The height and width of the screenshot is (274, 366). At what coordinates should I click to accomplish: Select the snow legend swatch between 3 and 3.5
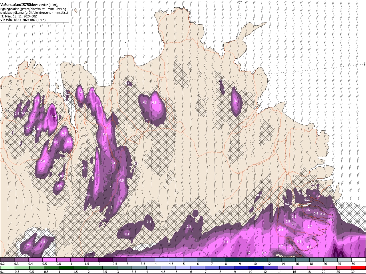point(134,260)
